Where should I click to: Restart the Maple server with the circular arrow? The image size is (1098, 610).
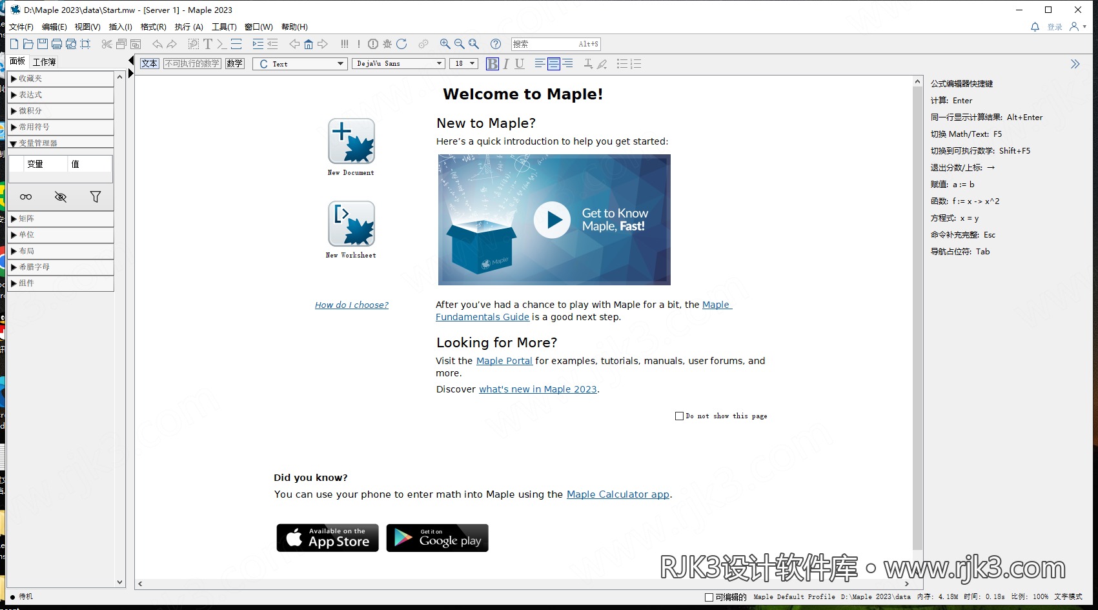[x=402, y=44]
